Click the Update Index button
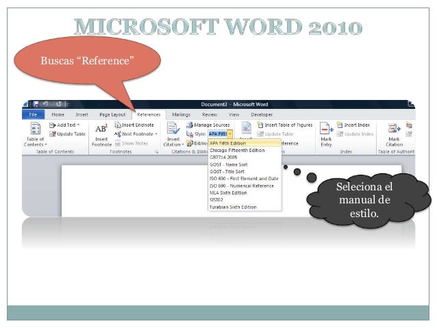437x328 pixels. point(355,134)
